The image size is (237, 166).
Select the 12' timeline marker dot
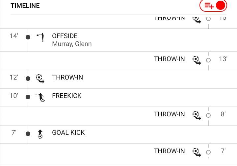(28, 79)
